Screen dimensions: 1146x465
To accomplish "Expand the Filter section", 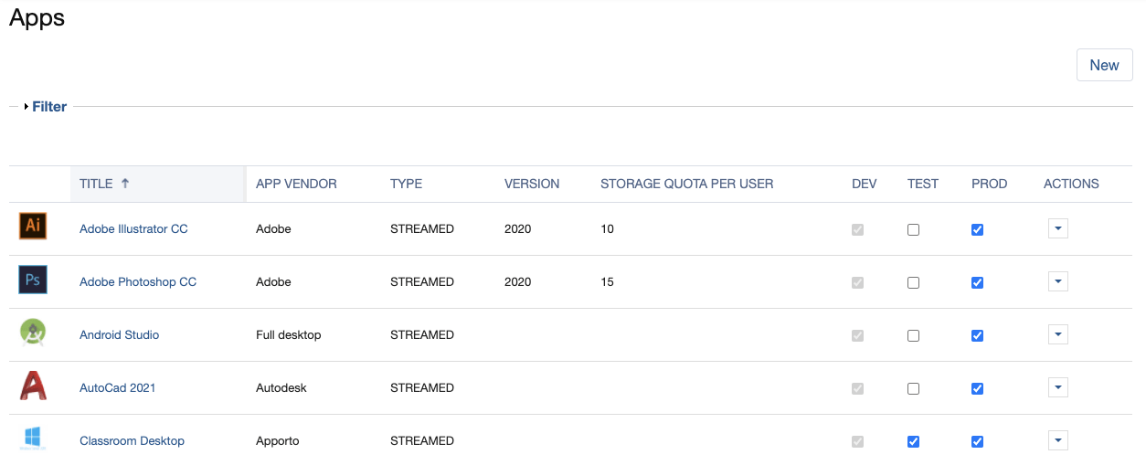I will [48, 107].
